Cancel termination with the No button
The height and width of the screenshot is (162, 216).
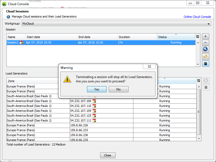click(119, 89)
